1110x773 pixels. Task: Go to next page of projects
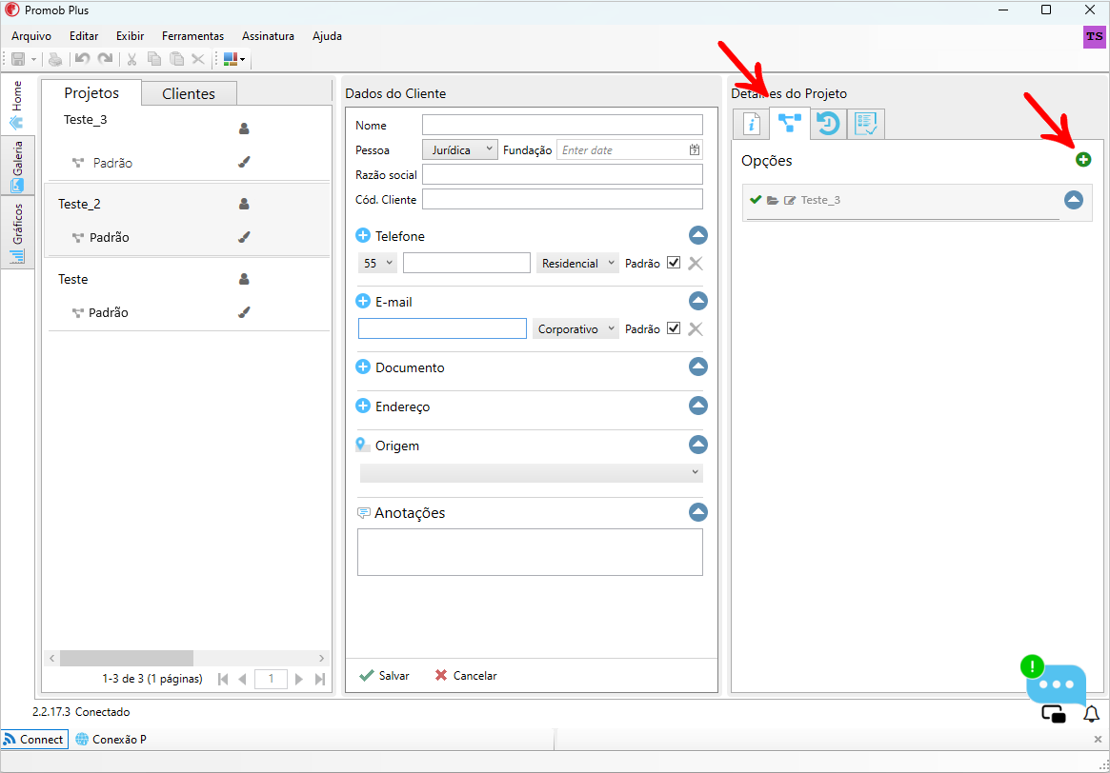tap(299, 679)
